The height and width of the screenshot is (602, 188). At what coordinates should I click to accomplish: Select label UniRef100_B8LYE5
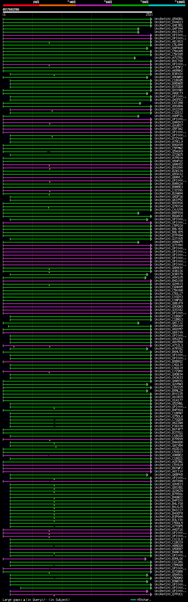[x=169, y=232]
